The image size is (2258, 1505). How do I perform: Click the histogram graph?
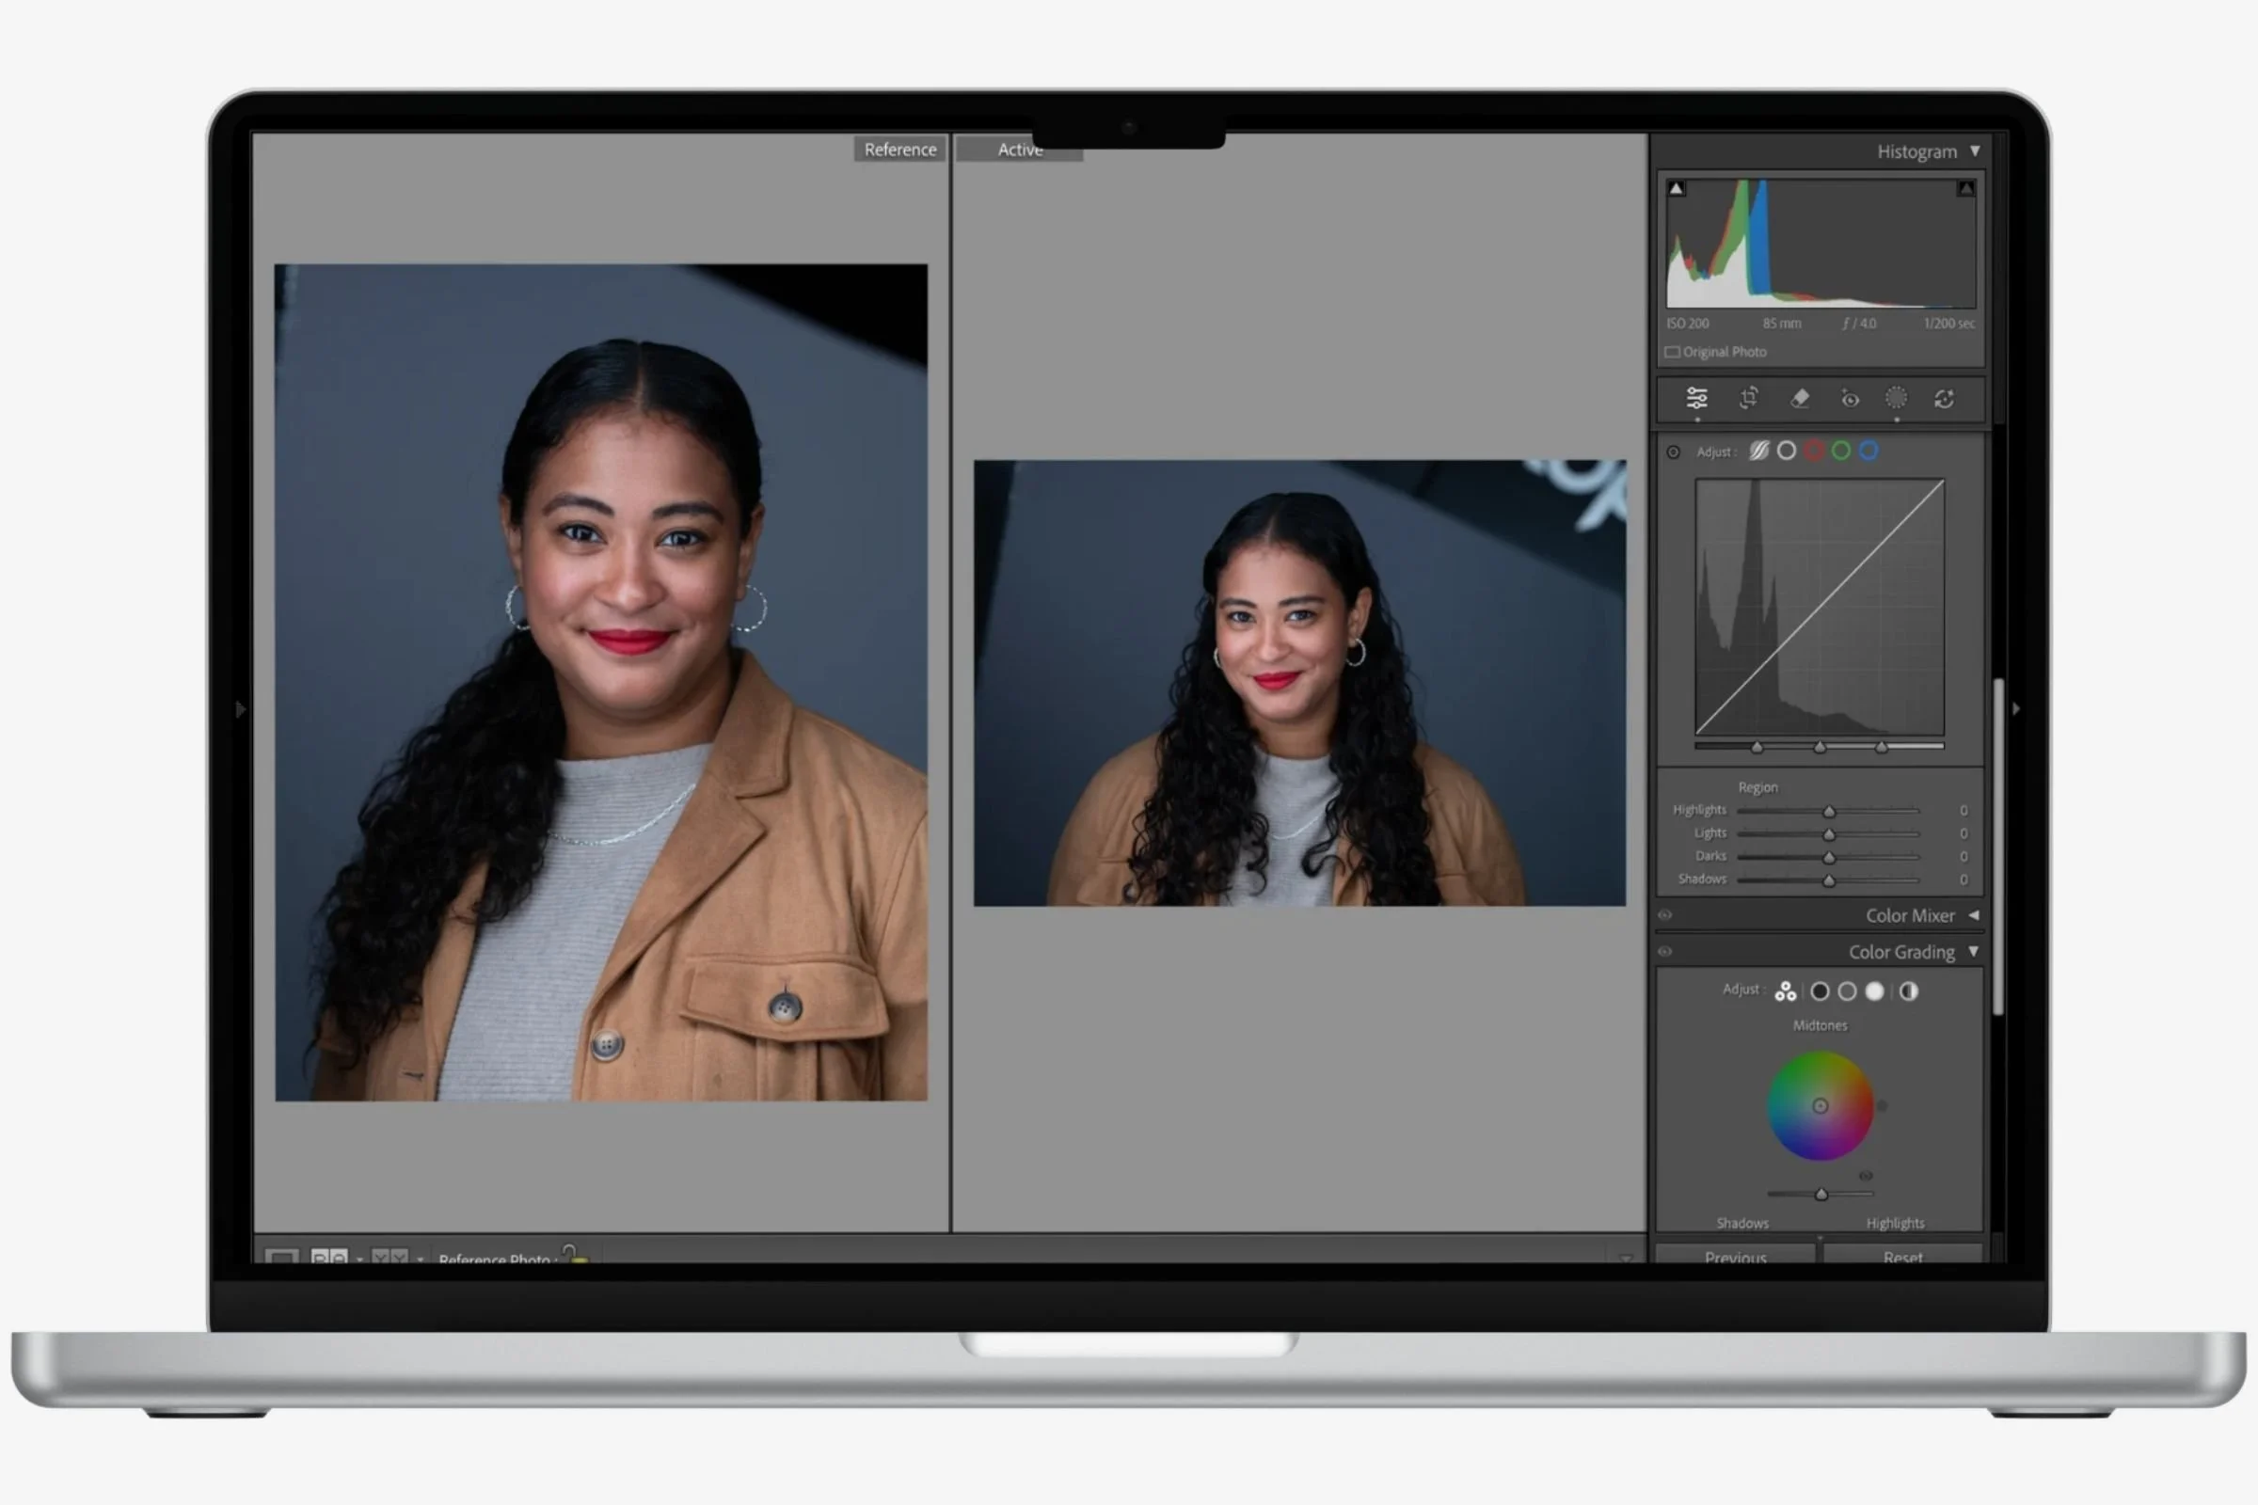click(1821, 244)
